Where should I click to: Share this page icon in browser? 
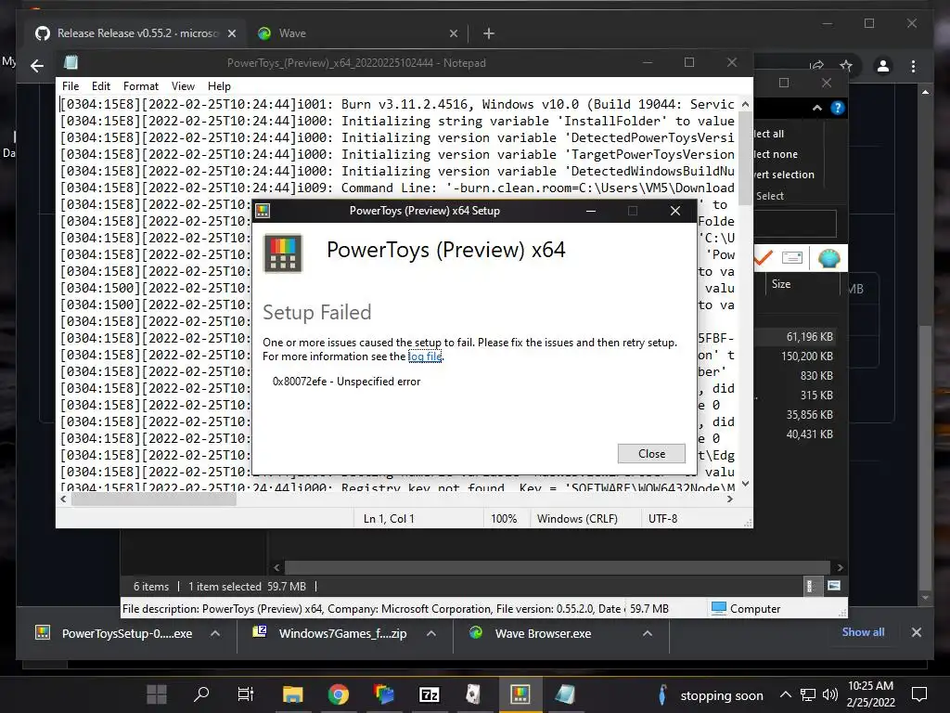[816, 66]
